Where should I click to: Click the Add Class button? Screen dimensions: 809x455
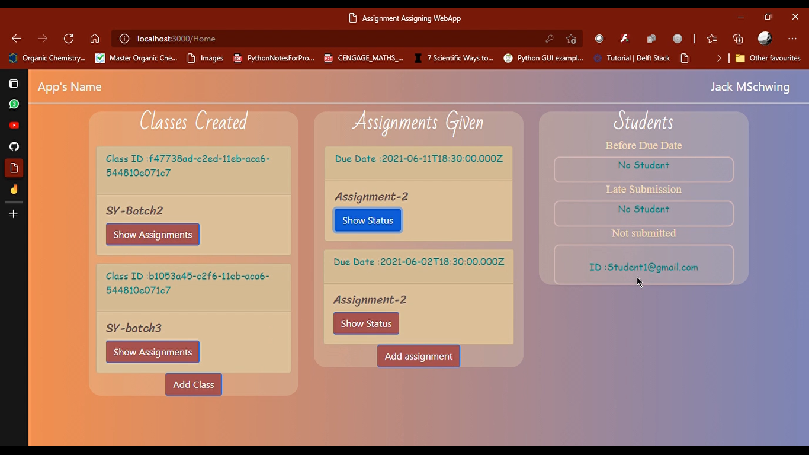[193, 384]
